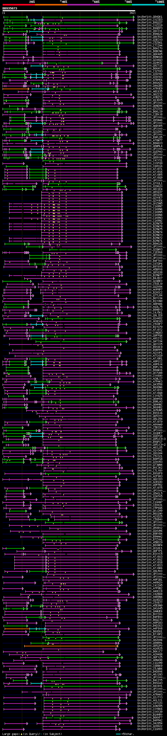Screen dimensions: 167x736
Task: Select label UniRef100_Q39789
Action: tap(150, 74)
